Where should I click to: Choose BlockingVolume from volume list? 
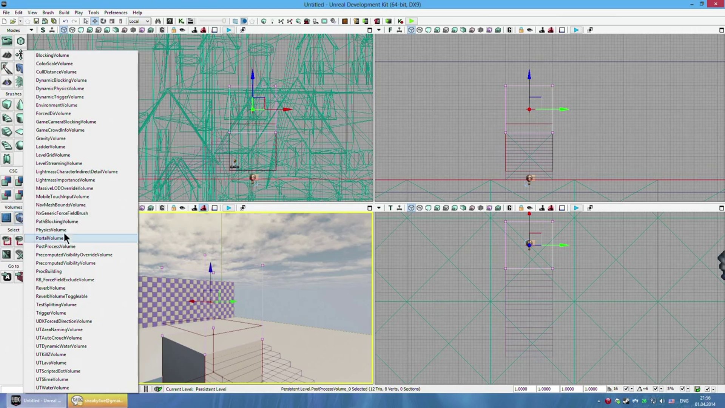81,55
